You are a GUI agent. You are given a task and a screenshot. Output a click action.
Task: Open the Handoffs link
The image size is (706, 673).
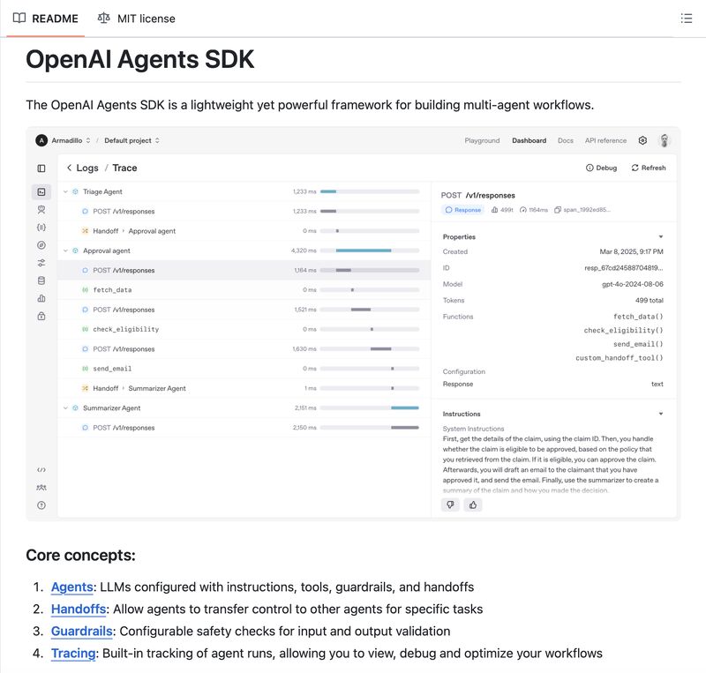(x=79, y=609)
